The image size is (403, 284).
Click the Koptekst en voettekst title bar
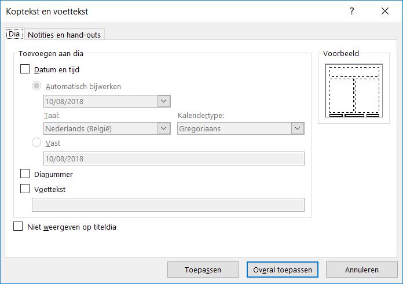(174, 12)
